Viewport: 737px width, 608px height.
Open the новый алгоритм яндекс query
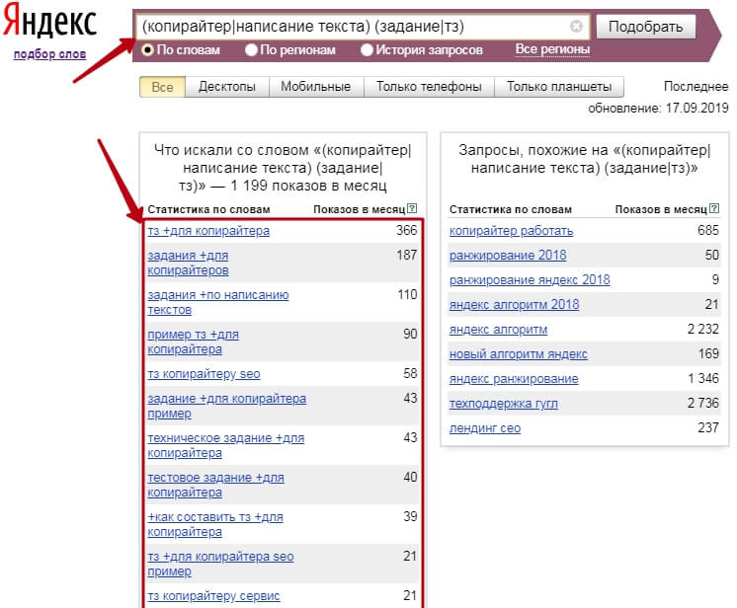pyautogui.click(x=519, y=354)
